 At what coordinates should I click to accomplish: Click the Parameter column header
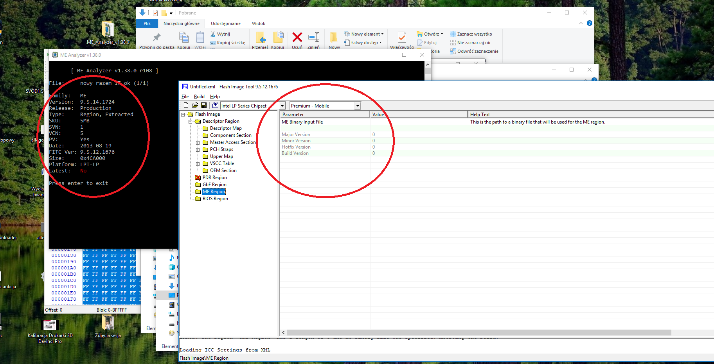pyautogui.click(x=325, y=115)
